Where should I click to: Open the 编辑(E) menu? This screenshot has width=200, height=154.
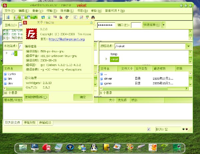click(x=24, y=11)
